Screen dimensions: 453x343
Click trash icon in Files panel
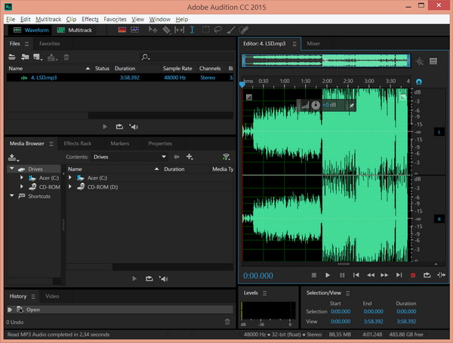(x=66, y=57)
